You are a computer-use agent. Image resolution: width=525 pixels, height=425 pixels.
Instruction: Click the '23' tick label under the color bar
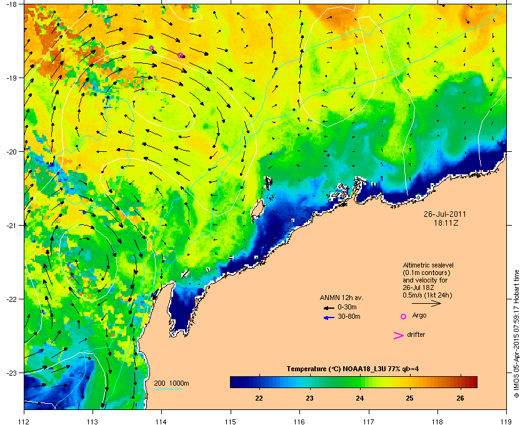pos(310,398)
